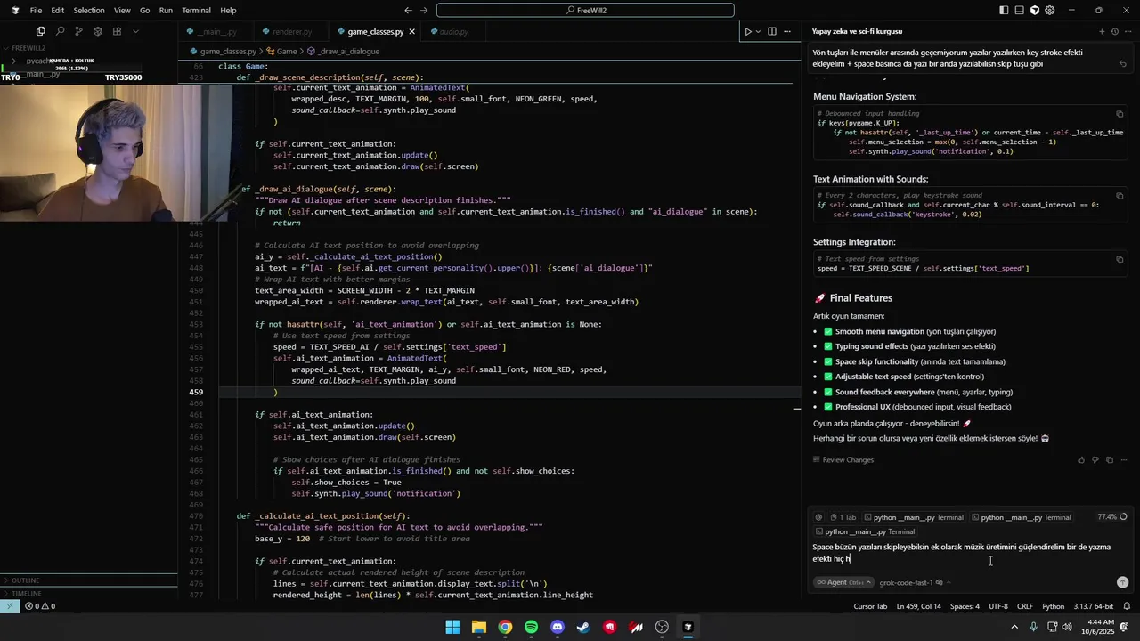Select the 3.13.7 64-bit Python interpreter
The image size is (1140, 641).
pos(1093,606)
